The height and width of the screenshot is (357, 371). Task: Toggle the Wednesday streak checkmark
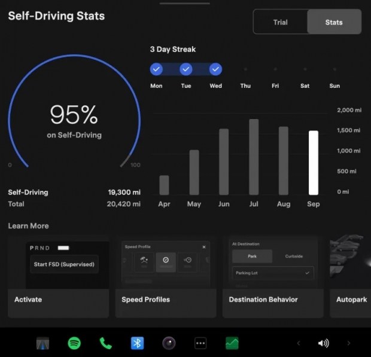tap(216, 69)
